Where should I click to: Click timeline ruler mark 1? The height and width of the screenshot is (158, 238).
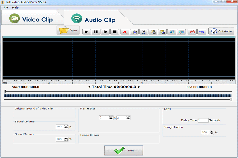click(x=26, y=82)
